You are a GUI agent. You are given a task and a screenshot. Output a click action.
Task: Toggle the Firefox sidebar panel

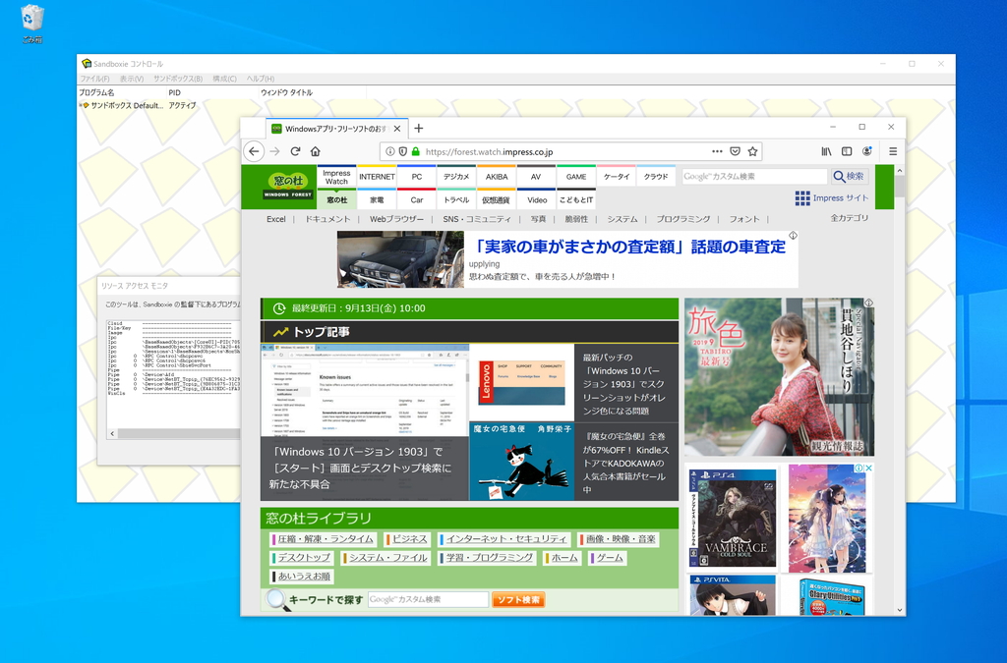(847, 150)
